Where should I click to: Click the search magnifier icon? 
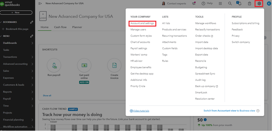click(230, 4)
